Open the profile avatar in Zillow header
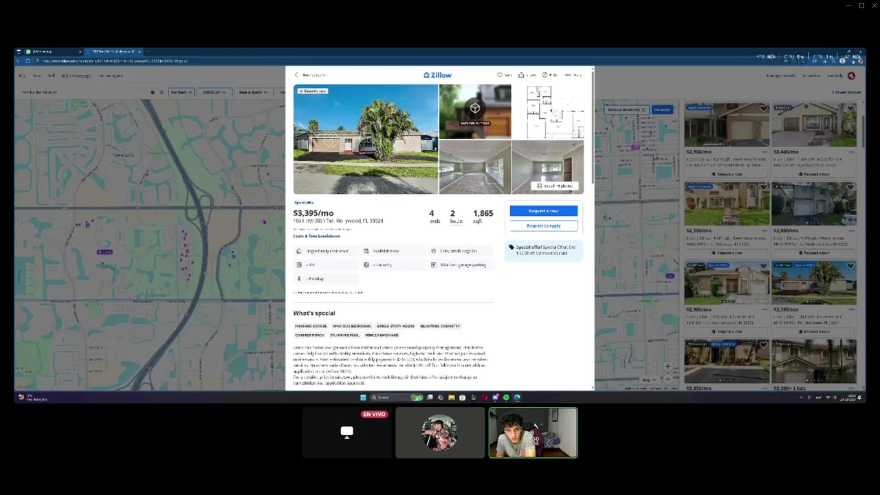This screenshot has width=880, height=495. tap(851, 76)
